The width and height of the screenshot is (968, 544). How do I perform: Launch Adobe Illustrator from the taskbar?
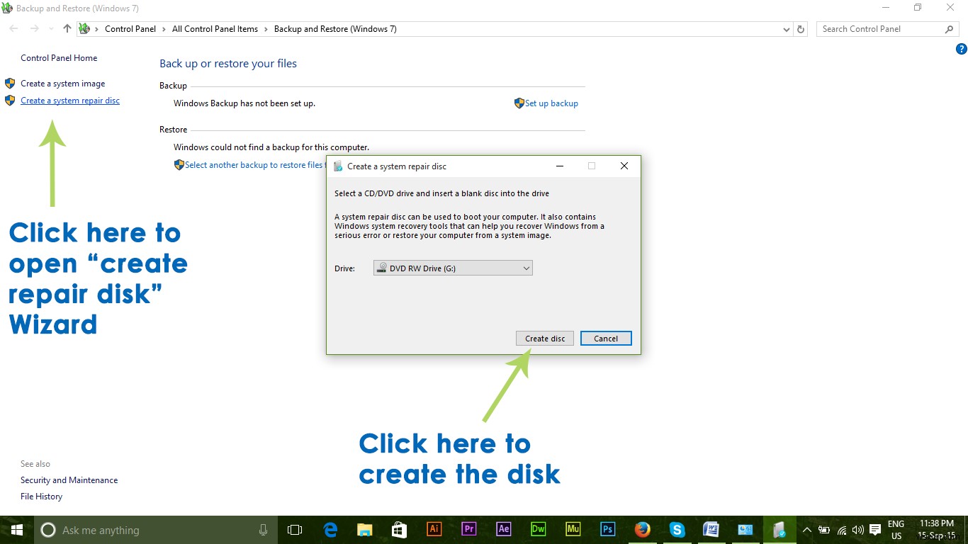pos(434,529)
